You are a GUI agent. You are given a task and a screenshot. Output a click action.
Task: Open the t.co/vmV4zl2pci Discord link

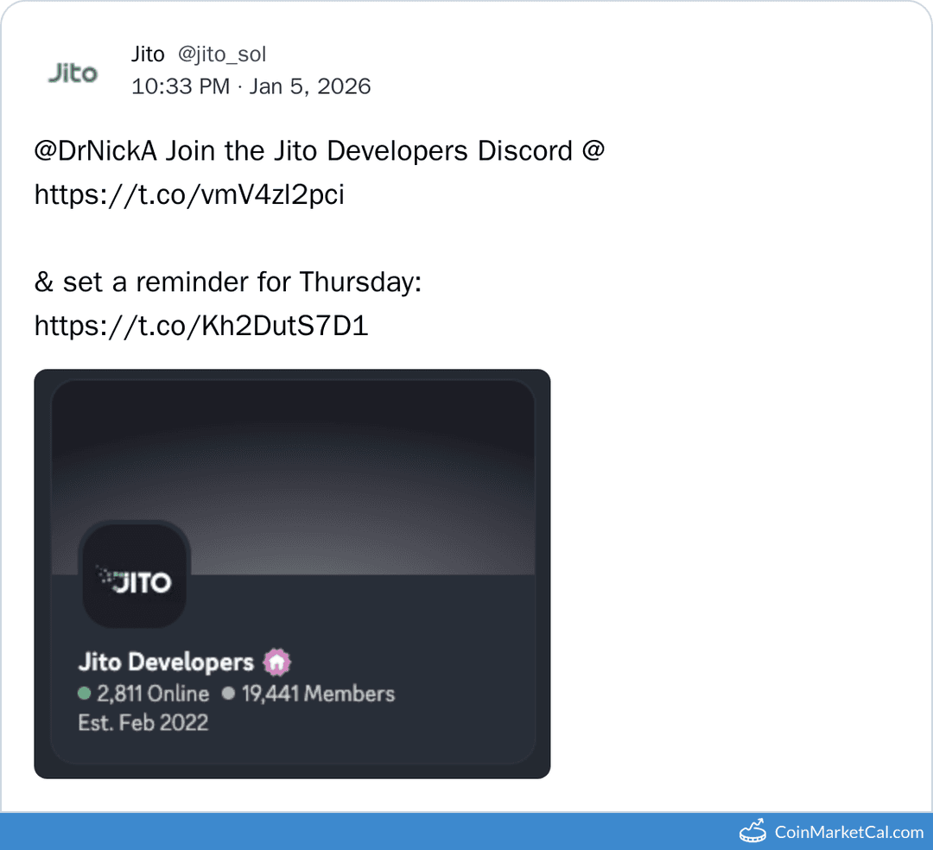(x=189, y=194)
